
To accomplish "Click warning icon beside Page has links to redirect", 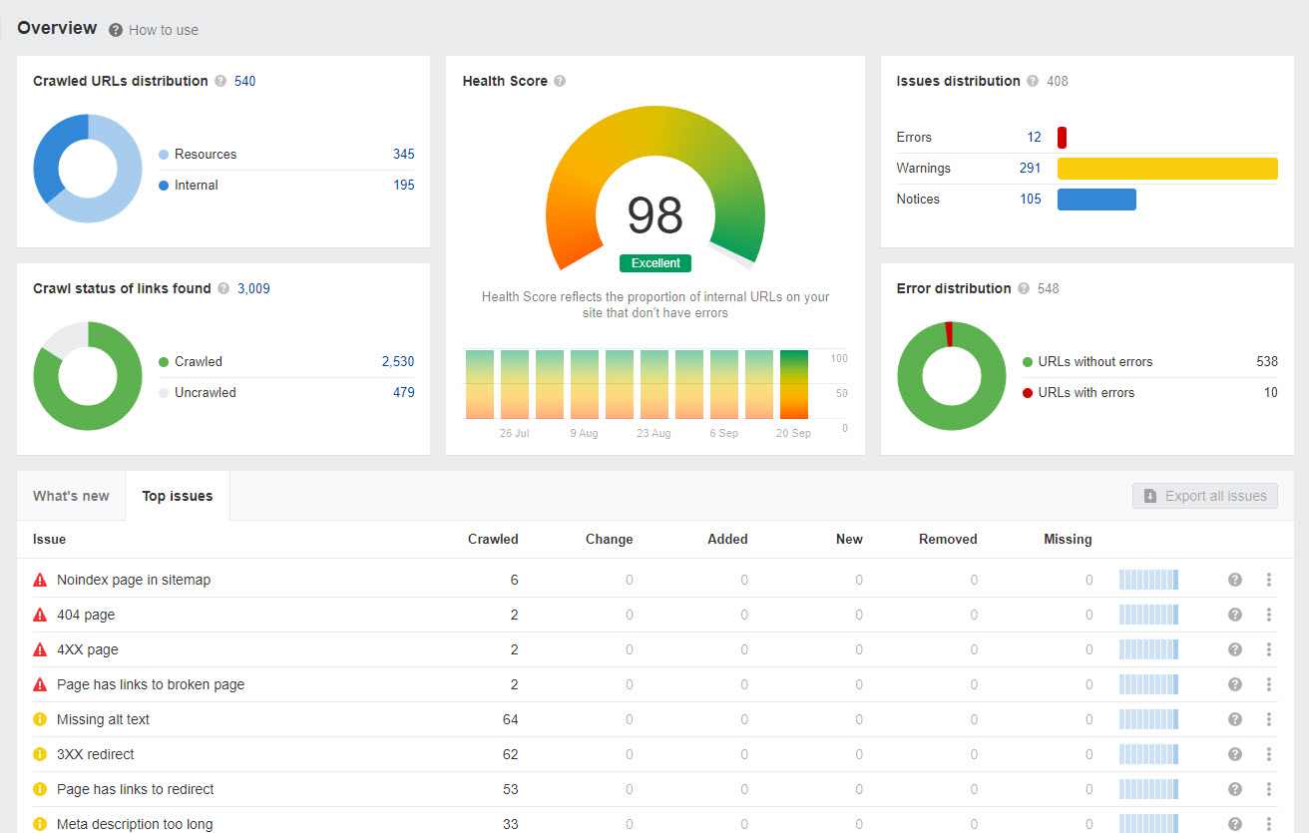I will 40,789.
